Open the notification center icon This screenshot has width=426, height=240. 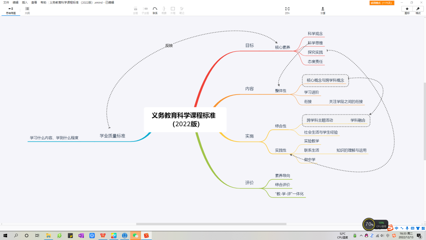419,236
